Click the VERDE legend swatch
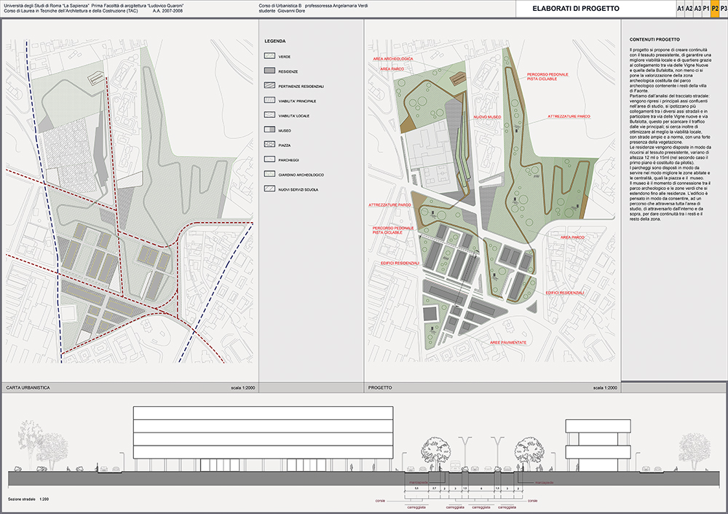 coord(270,55)
